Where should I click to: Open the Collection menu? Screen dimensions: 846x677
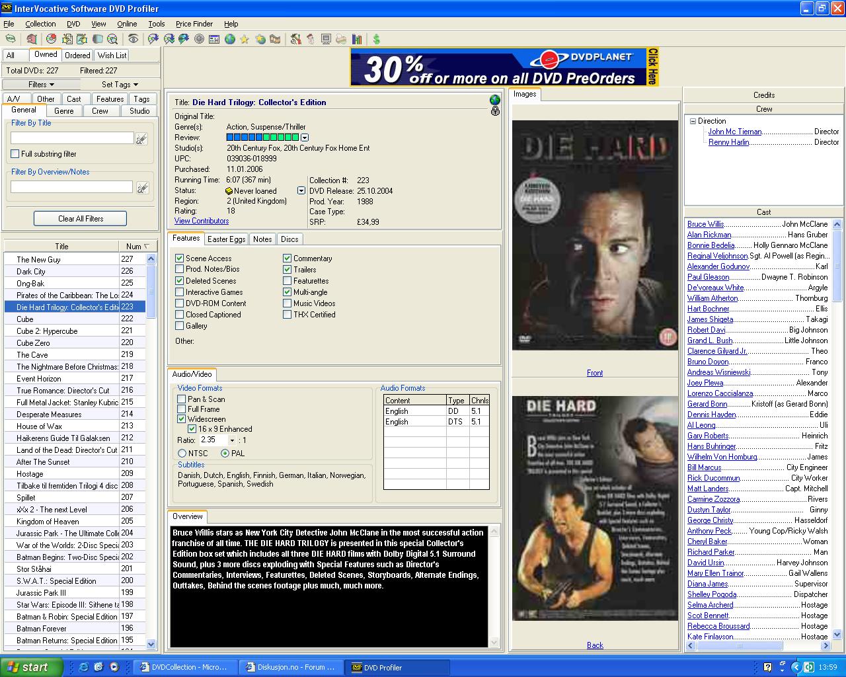[40, 24]
